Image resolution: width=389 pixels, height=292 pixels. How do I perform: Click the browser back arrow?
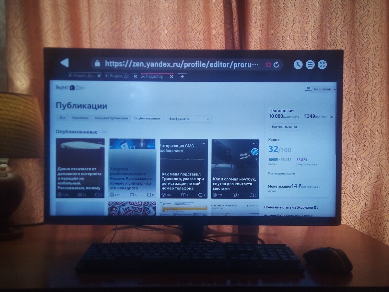pyautogui.click(x=65, y=63)
